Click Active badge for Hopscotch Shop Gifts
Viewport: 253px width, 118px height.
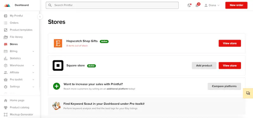click(104, 42)
